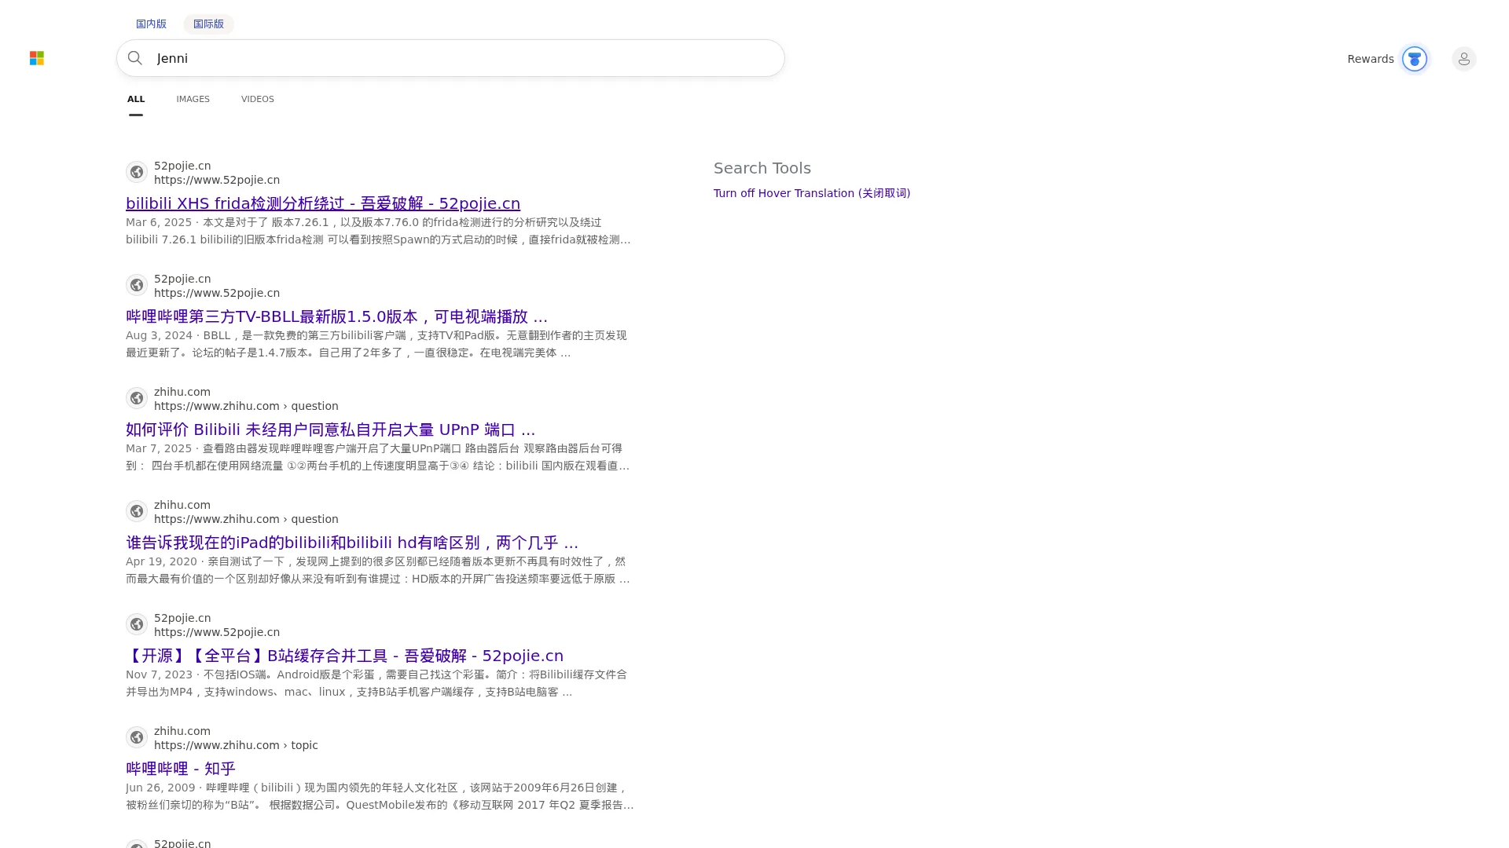Turn off Hover Translation link
The height and width of the screenshot is (848, 1509).
tap(812, 193)
